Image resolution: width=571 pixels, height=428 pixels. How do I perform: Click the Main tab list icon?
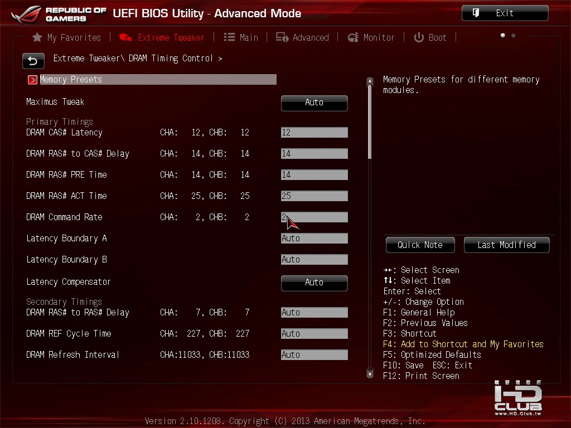(x=229, y=37)
